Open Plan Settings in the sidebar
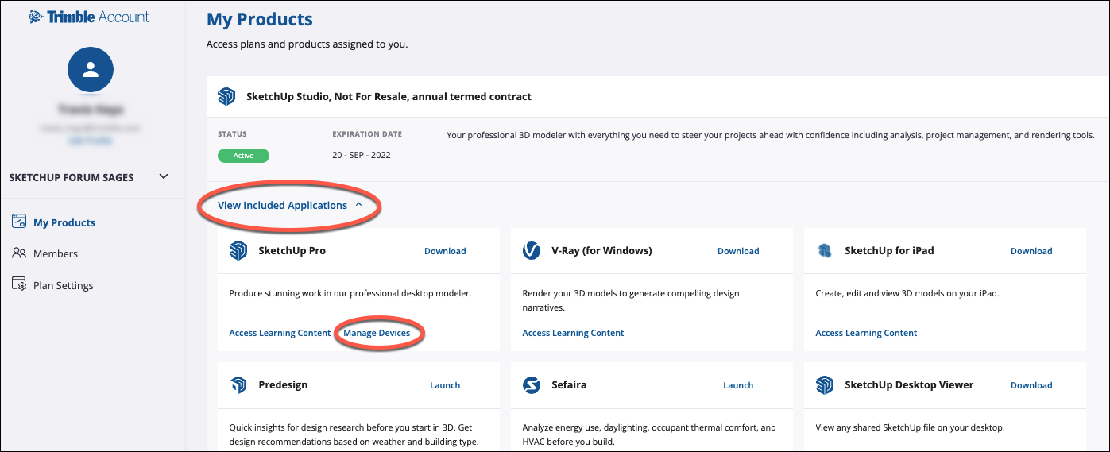 tap(63, 285)
